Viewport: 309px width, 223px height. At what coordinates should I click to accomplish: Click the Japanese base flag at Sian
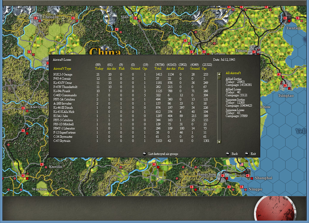(135, 18)
